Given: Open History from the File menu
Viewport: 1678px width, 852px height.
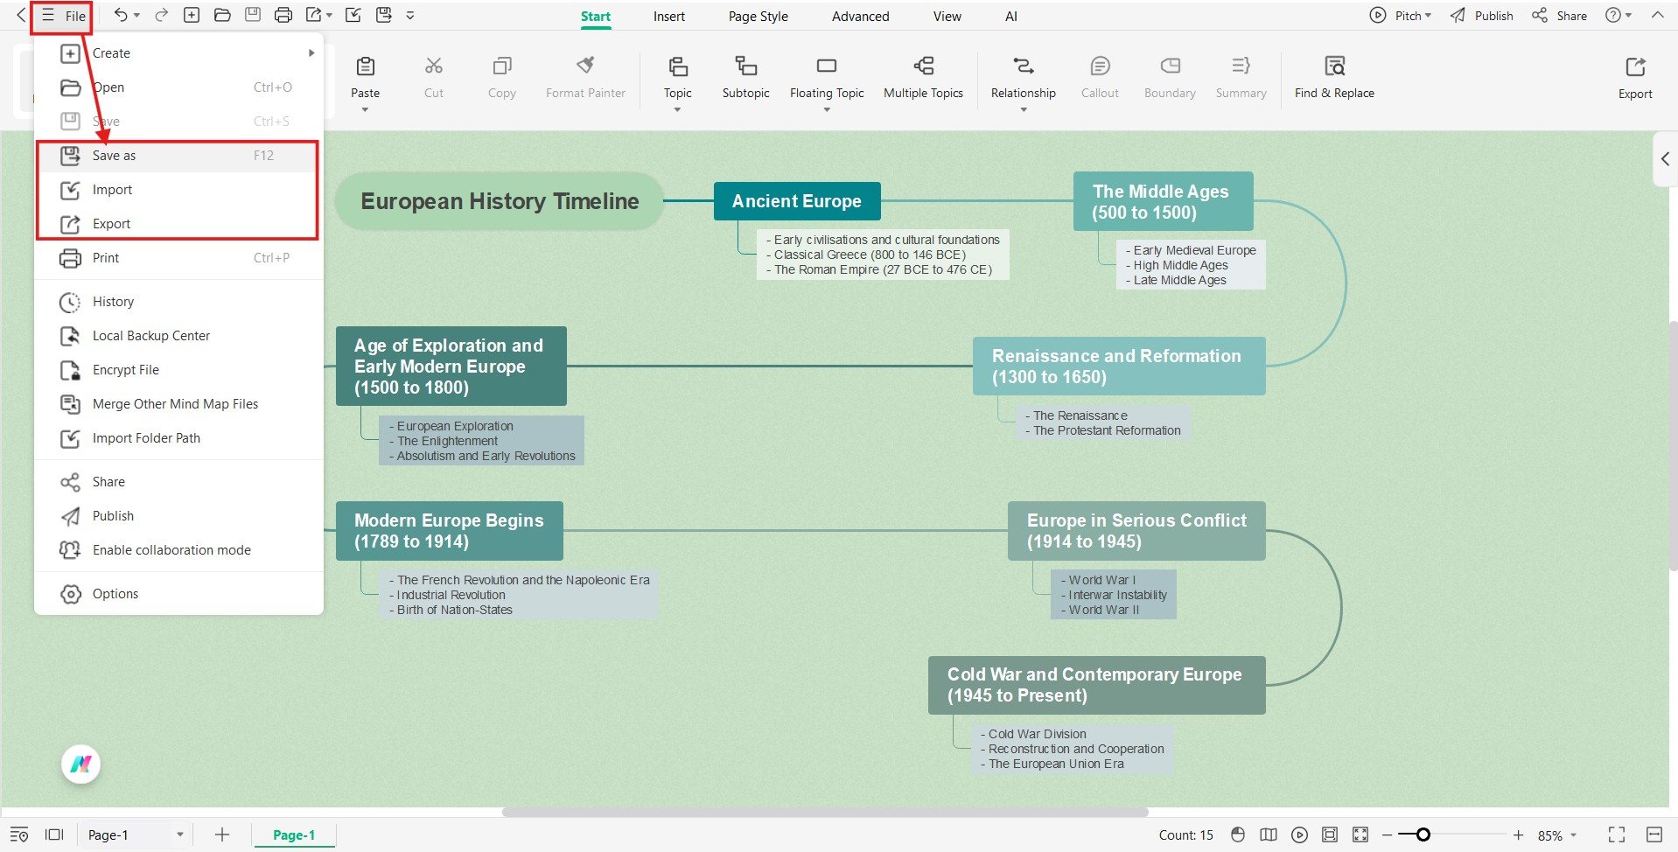Looking at the screenshot, I should tap(178, 302).
